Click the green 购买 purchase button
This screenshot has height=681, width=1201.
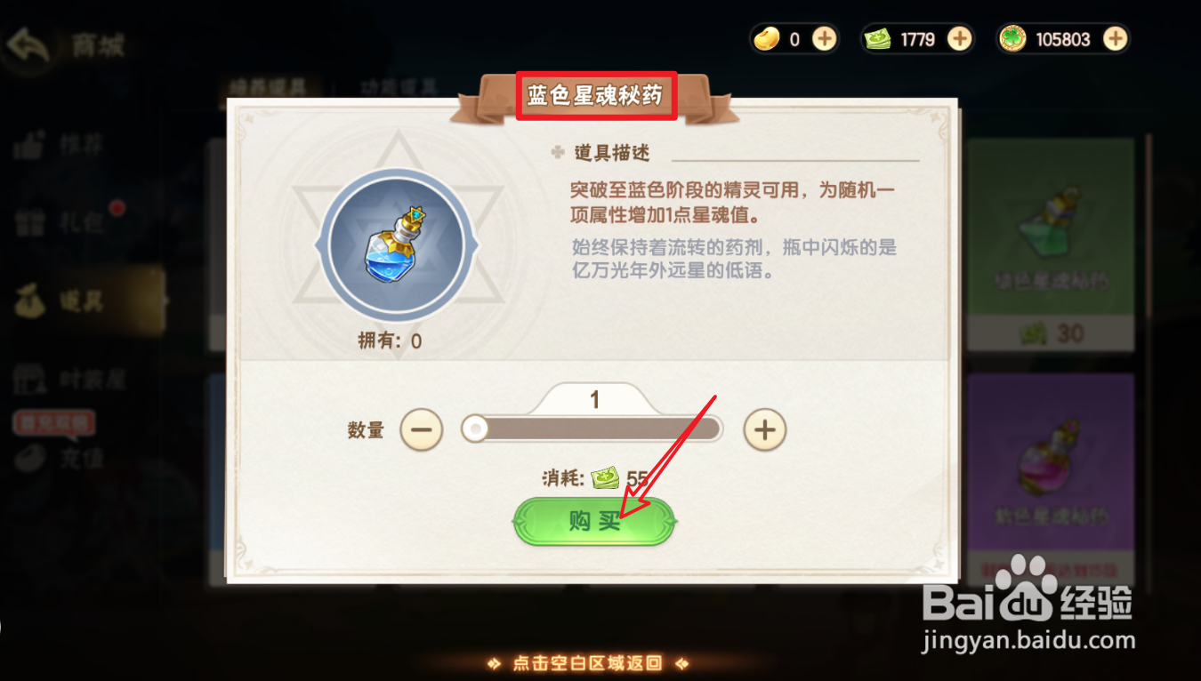point(594,521)
